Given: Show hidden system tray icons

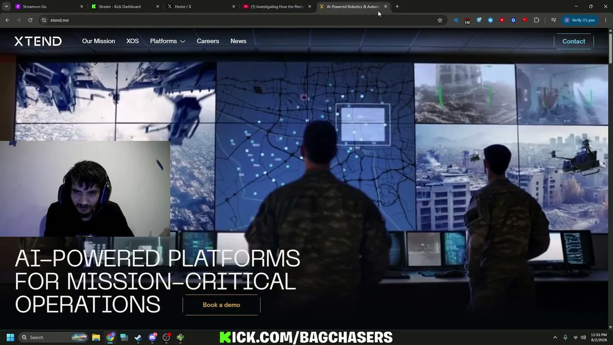Looking at the screenshot, I should pyautogui.click(x=555, y=337).
